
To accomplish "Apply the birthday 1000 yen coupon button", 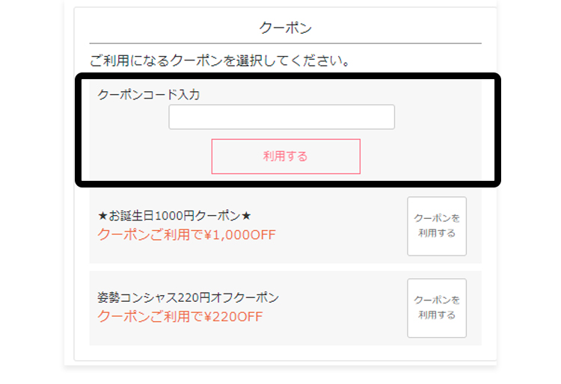I will point(437,226).
